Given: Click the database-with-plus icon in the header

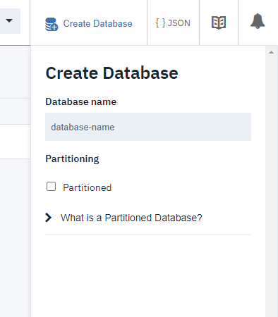Looking at the screenshot, I should pyautogui.click(x=52, y=24).
